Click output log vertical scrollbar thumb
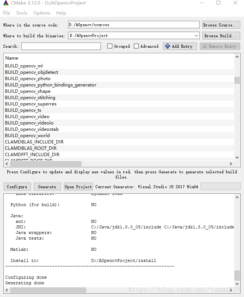The height and width of the screenshot is (297, 244). click(x=237, y=275)
